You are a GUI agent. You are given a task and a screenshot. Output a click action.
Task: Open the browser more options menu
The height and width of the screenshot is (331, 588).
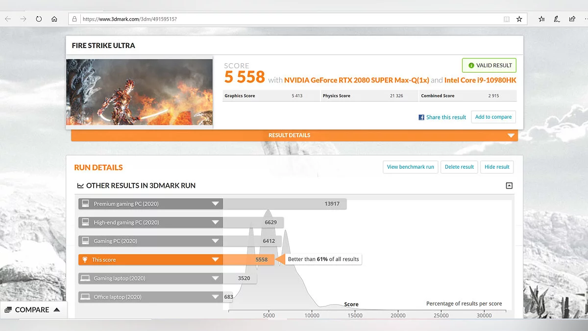(586, 19)
